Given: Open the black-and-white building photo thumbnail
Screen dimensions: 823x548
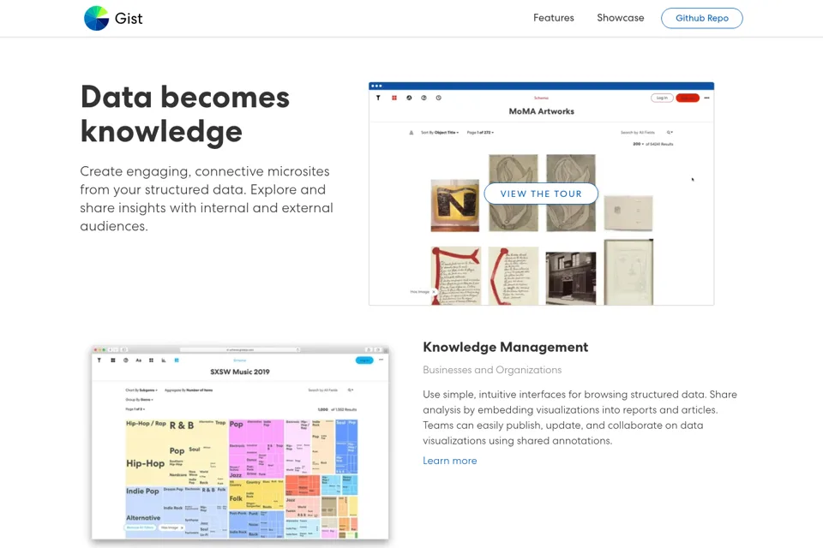Looking at the screenshot, I should [x=571, y=278].
